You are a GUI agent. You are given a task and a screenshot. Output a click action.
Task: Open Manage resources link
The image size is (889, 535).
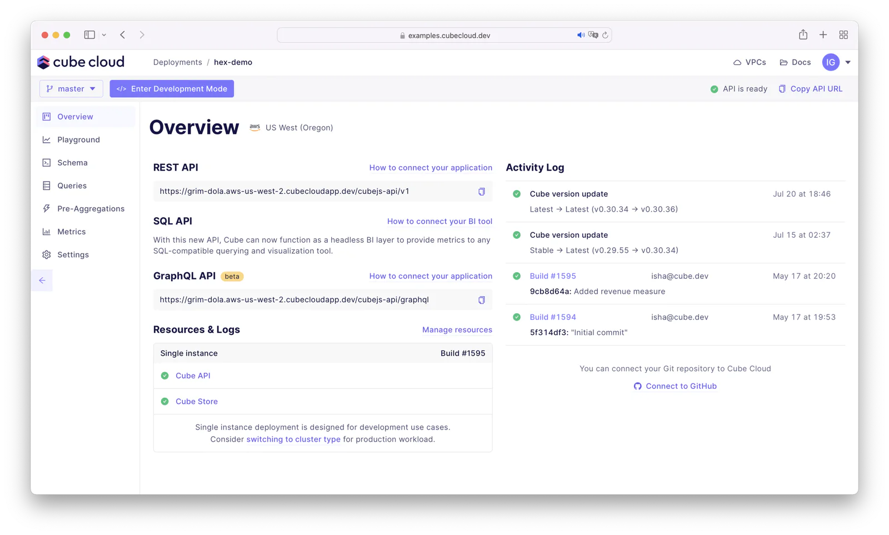tap(457, 330)
